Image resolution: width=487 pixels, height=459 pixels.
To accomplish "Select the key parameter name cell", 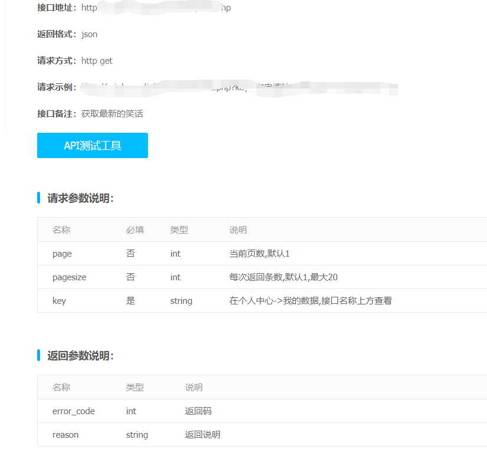I will click(59, 301).
